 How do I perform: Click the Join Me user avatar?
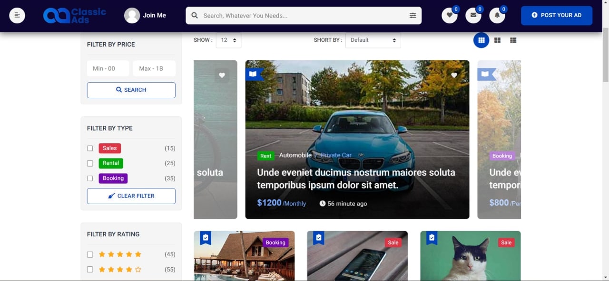coord(132,15)
